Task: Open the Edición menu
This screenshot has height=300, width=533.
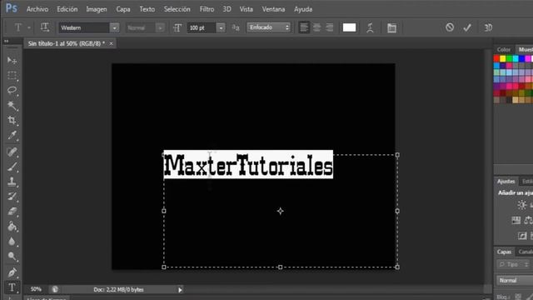Action: [x=67, y=9]
